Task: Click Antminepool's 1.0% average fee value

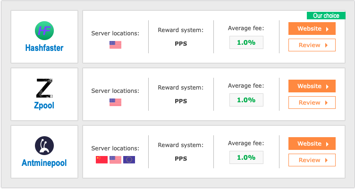Action: coord(246,157)
